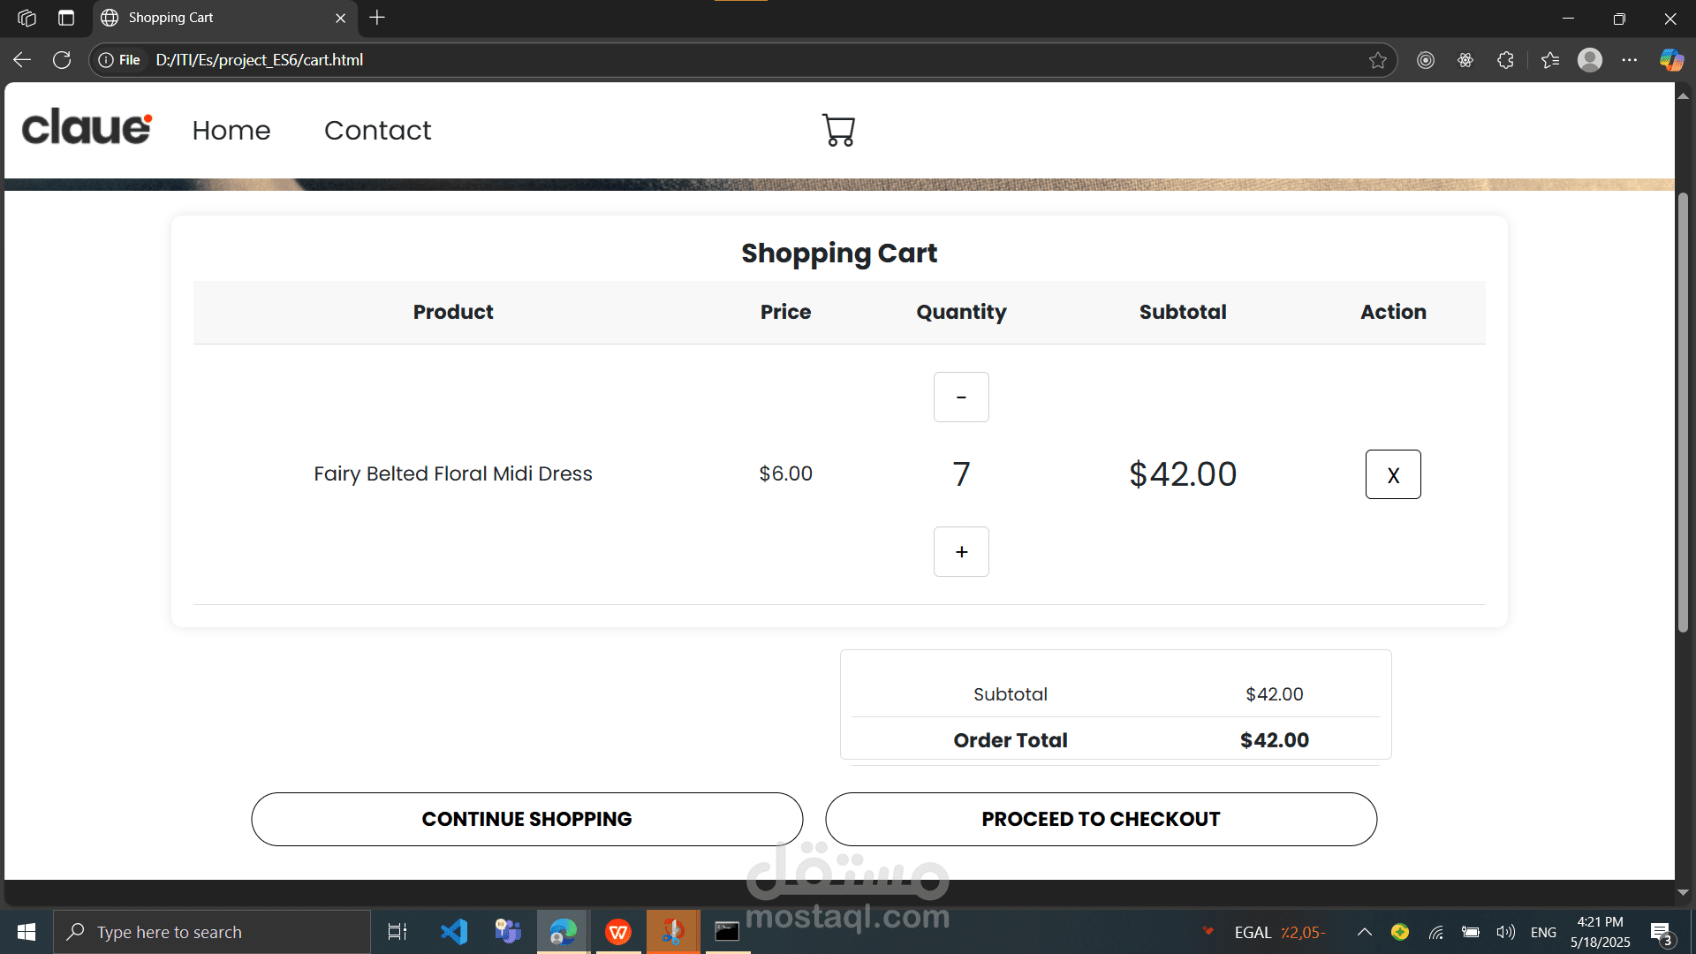Increase quantity with the plus button

961,552
